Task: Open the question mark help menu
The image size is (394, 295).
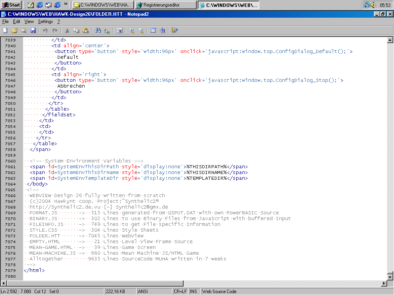Action: click(x=58, y=22)
